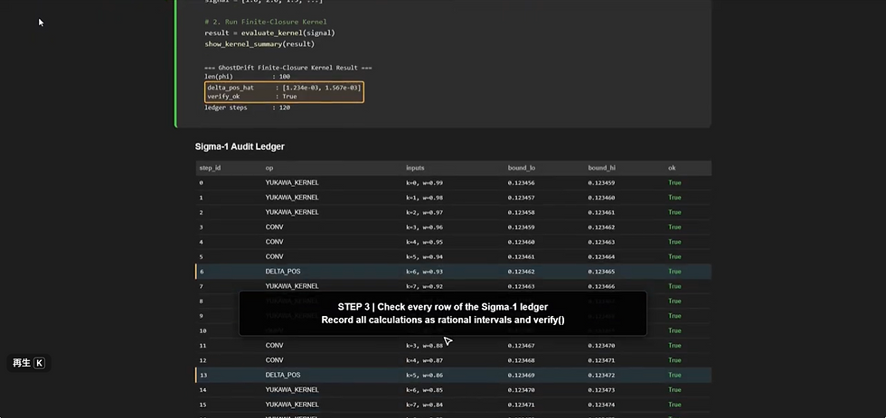Screen dimensions: 886x418
Task: Click inputs cell 'k=6, w=0.85'
Action: point(424,390)
